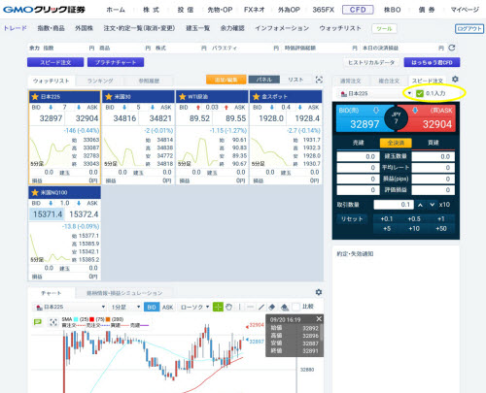Click the ログアウト button

click(x=469, y=29)
